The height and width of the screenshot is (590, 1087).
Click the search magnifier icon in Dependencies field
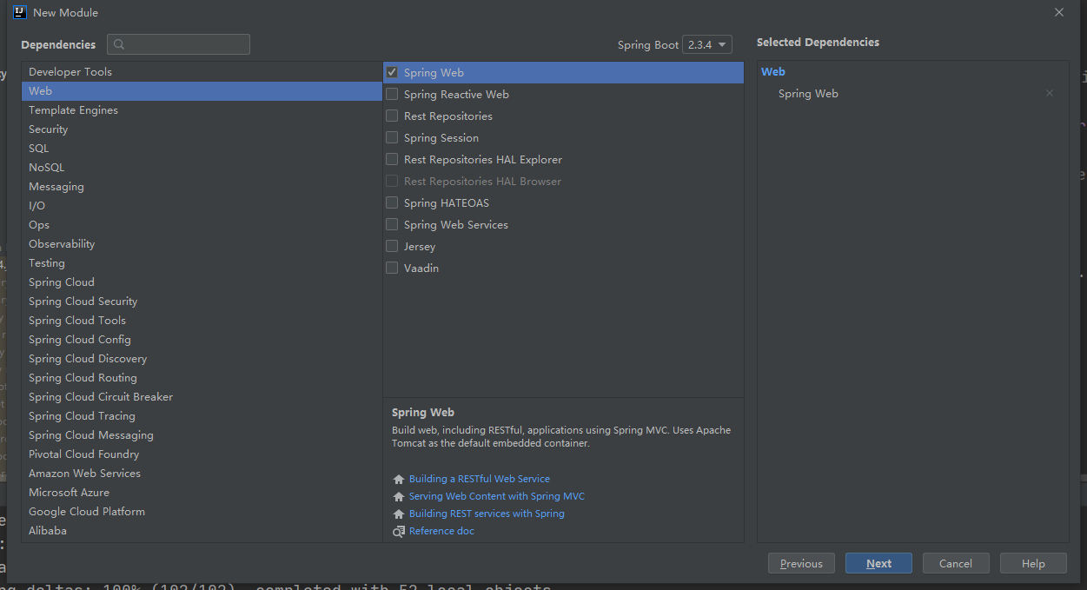click(x=119, y=44)
